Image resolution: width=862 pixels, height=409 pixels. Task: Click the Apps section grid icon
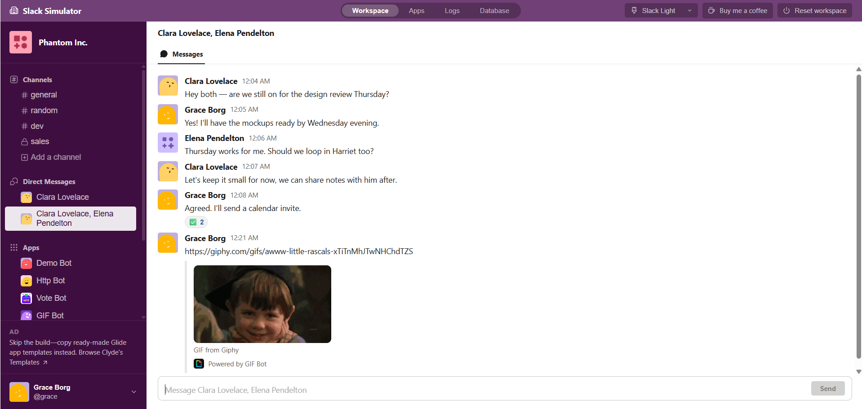(x=14, y=247)
